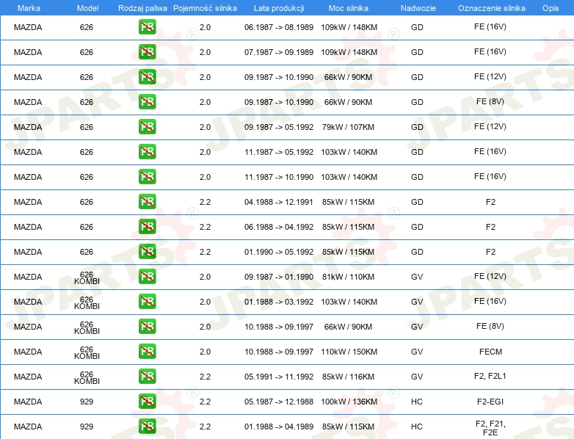Select the date range 07.1987 -> 09.1989
The image size is (574, 439).
click(279, 52)
